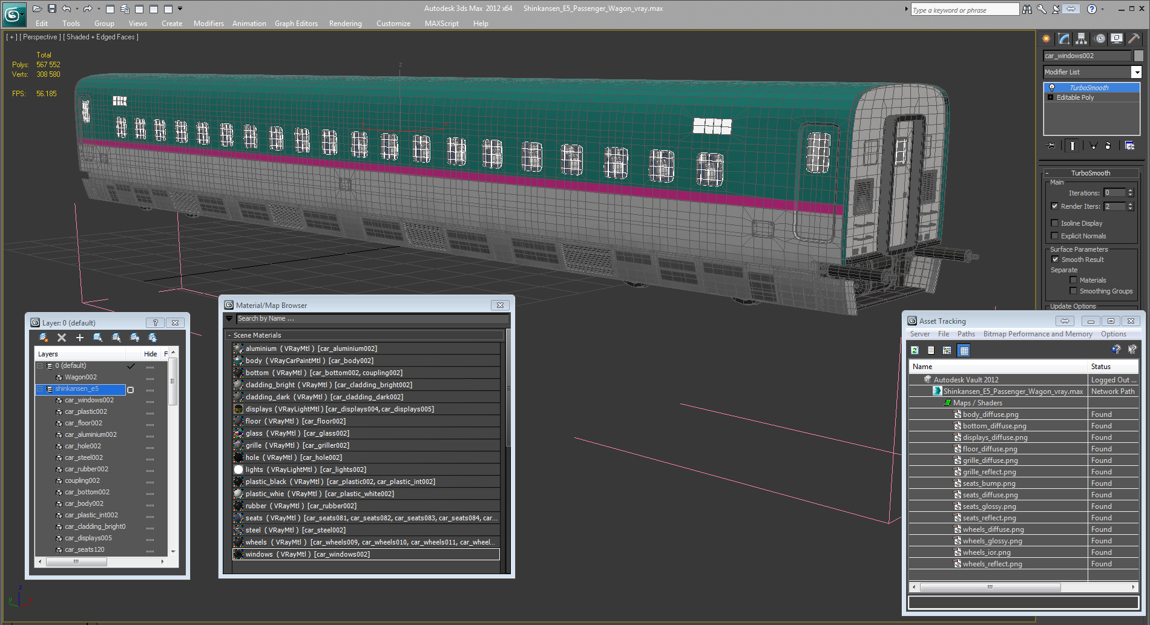Open the Edit menu
Screen dimensions: 1150x625
pos(41,24)
